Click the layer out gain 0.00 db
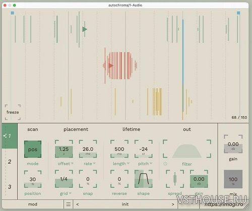This screenshot has width=252, height=211. click(199, 179)
